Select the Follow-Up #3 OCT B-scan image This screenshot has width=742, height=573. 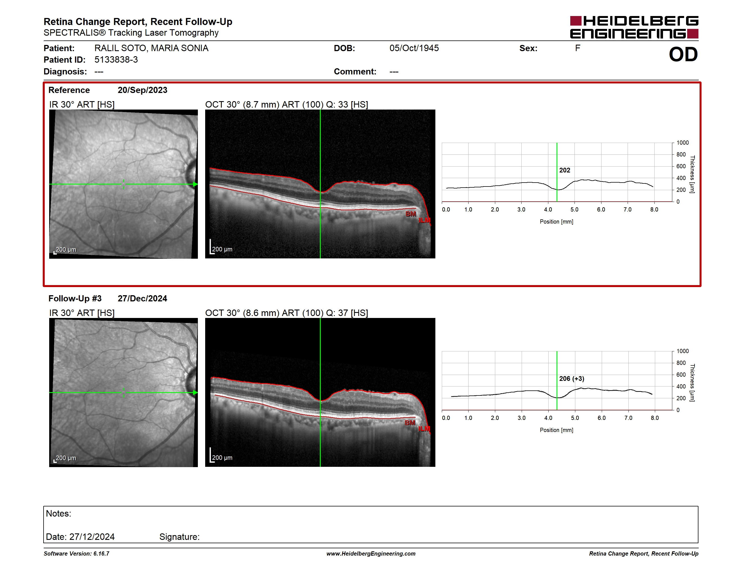(320, 392)
